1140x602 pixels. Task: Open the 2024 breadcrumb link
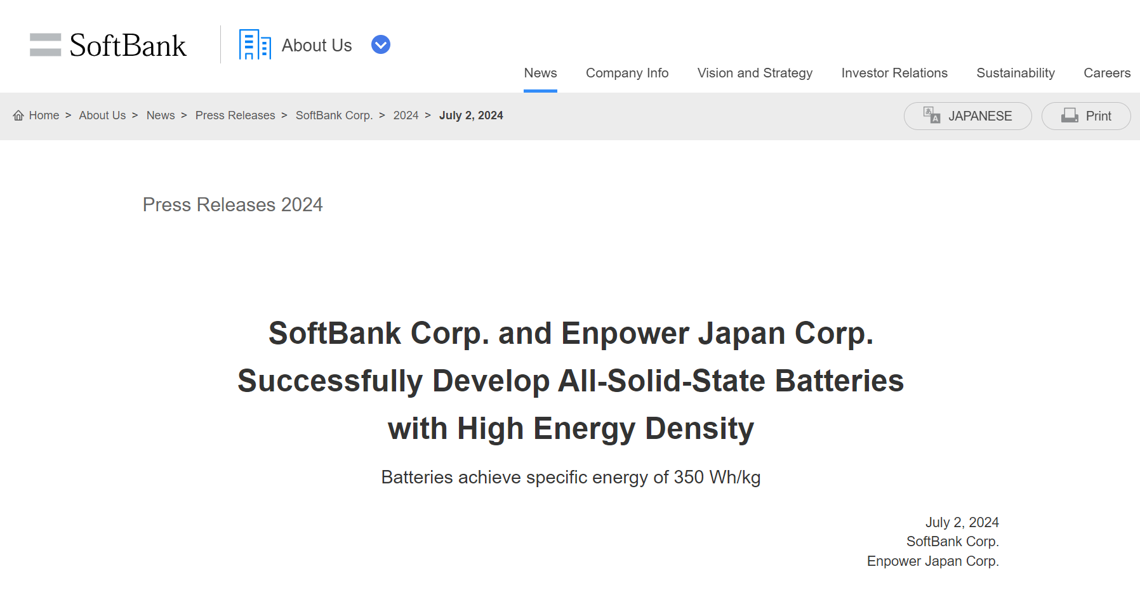[x=406, y=115]
